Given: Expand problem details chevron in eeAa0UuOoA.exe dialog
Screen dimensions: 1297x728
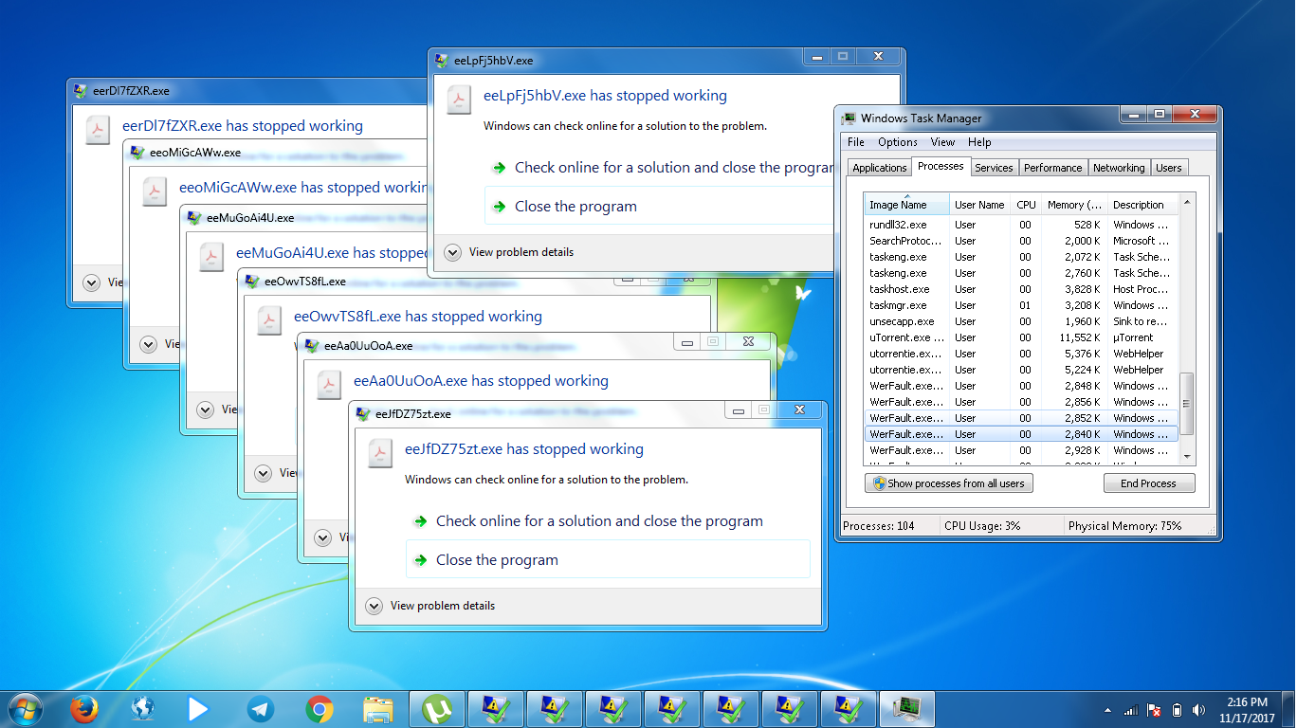Looking at the screenshot, I should 323,537.
